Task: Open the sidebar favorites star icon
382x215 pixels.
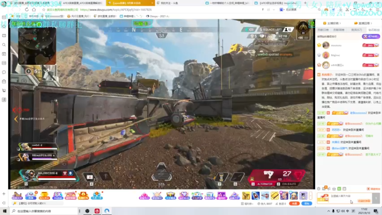Action: pyautogui.click(x=4, y=26)
